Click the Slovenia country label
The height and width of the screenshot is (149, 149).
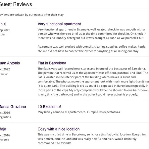click(x=5, y=139)
